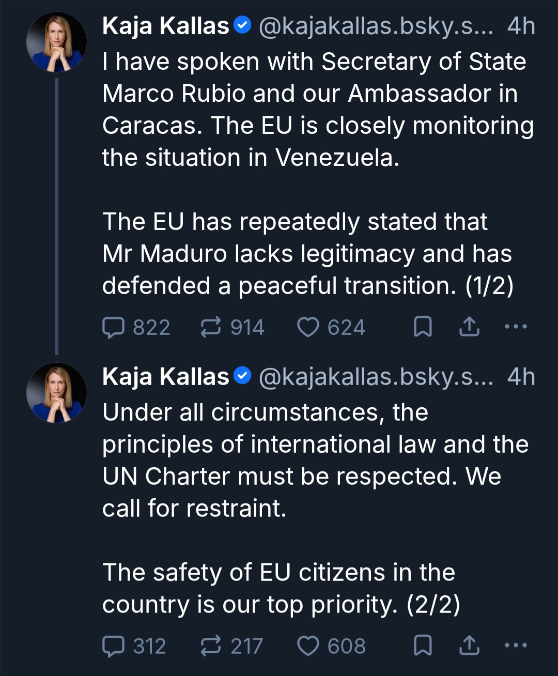The height and width of the screenshot is (676, 558).
Task: Open Kaja Kallas name on first post
Action: (165, 26)
